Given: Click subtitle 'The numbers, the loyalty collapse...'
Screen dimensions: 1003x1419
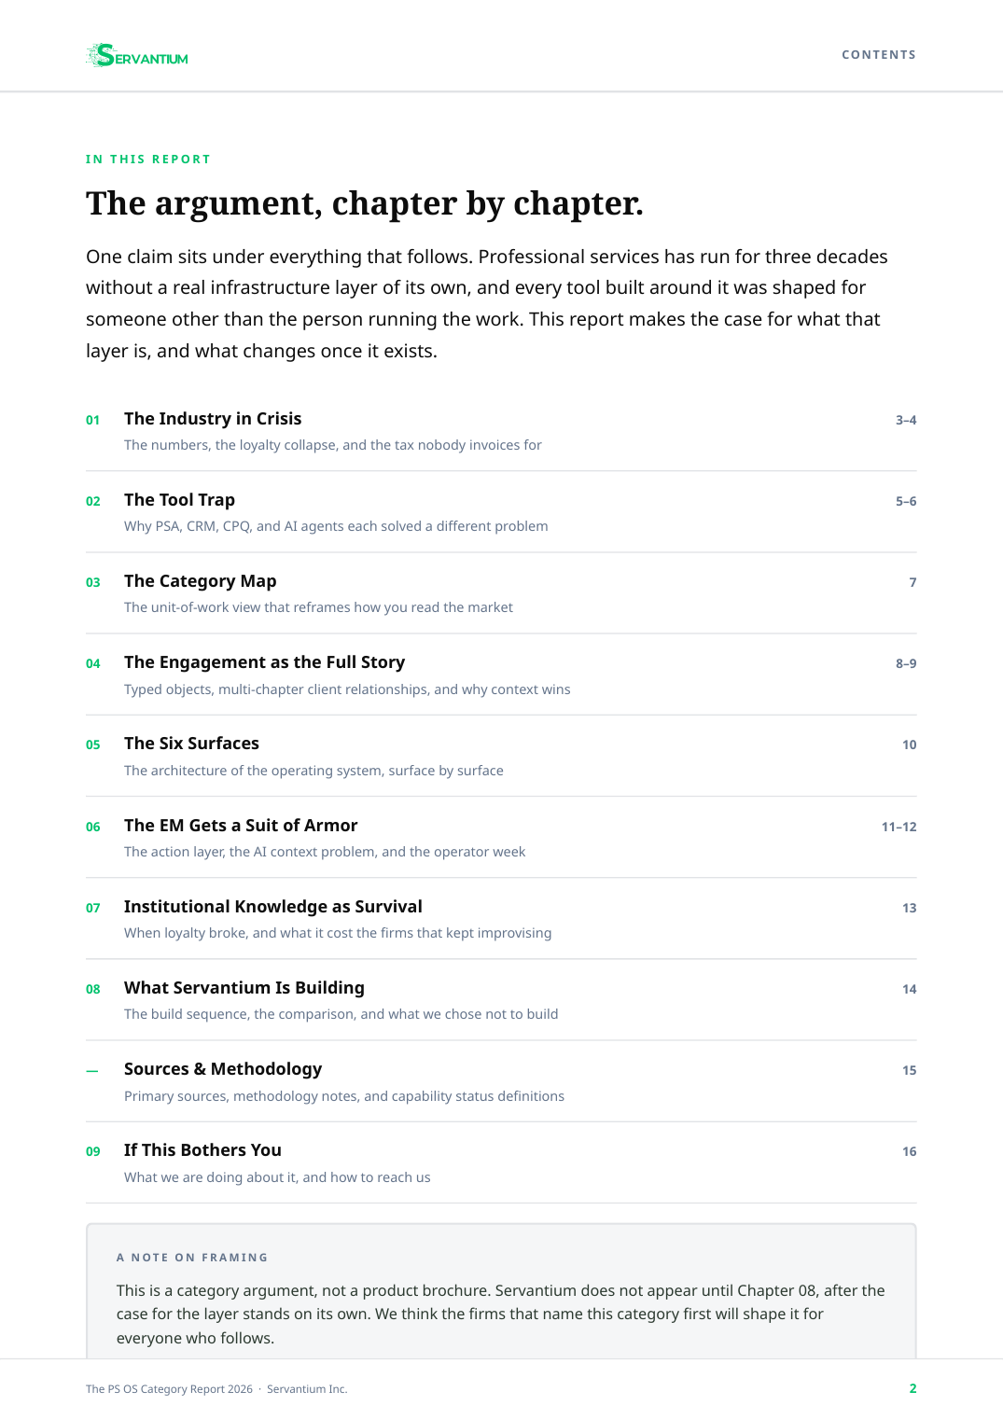Looking at the screenshot, I should click(x=333, y=446).
